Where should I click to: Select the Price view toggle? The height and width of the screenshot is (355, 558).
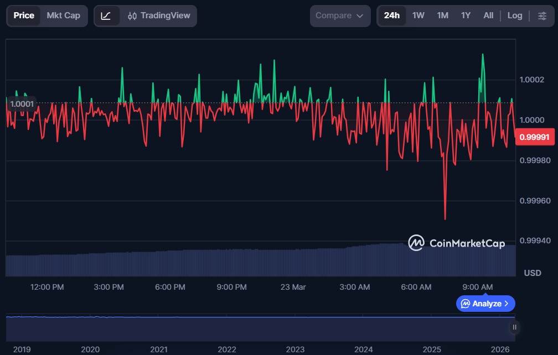[24, 16]
